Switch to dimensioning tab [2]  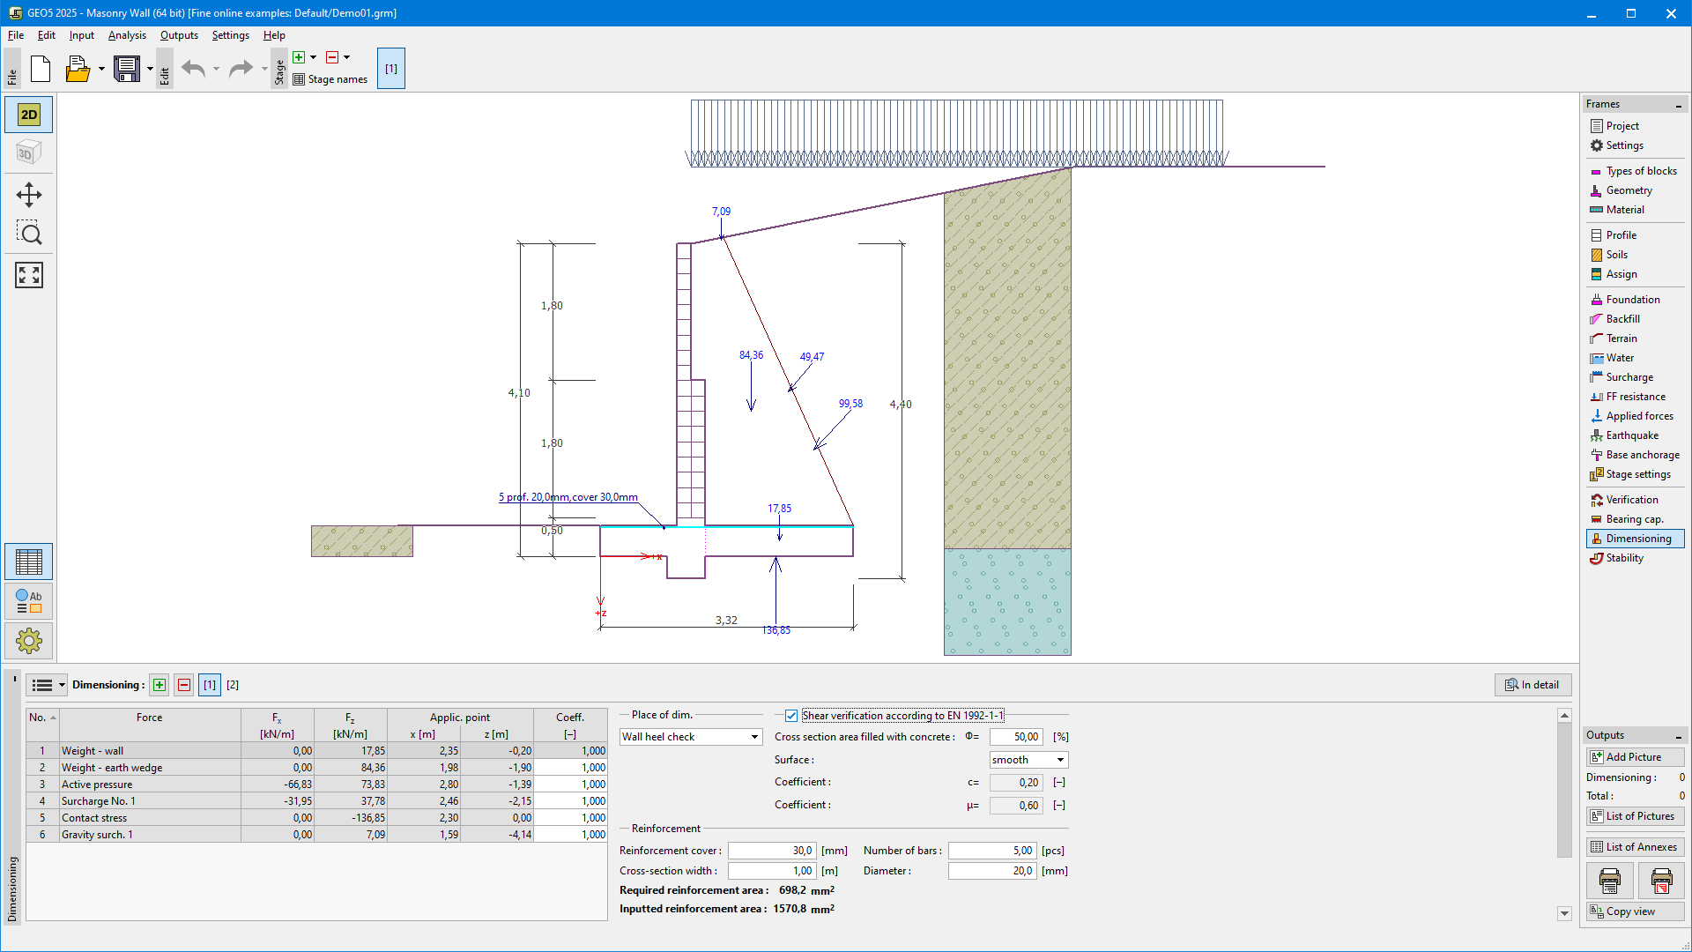pyautogui.click(x=233, y=685)
